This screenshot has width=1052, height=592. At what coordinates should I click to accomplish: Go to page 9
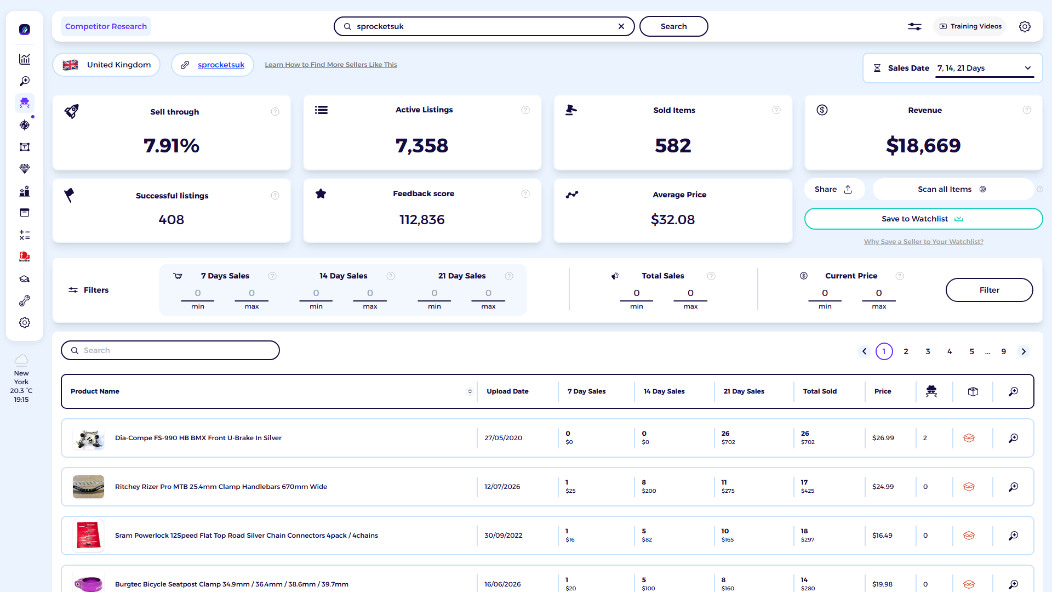pos(1004,351)
